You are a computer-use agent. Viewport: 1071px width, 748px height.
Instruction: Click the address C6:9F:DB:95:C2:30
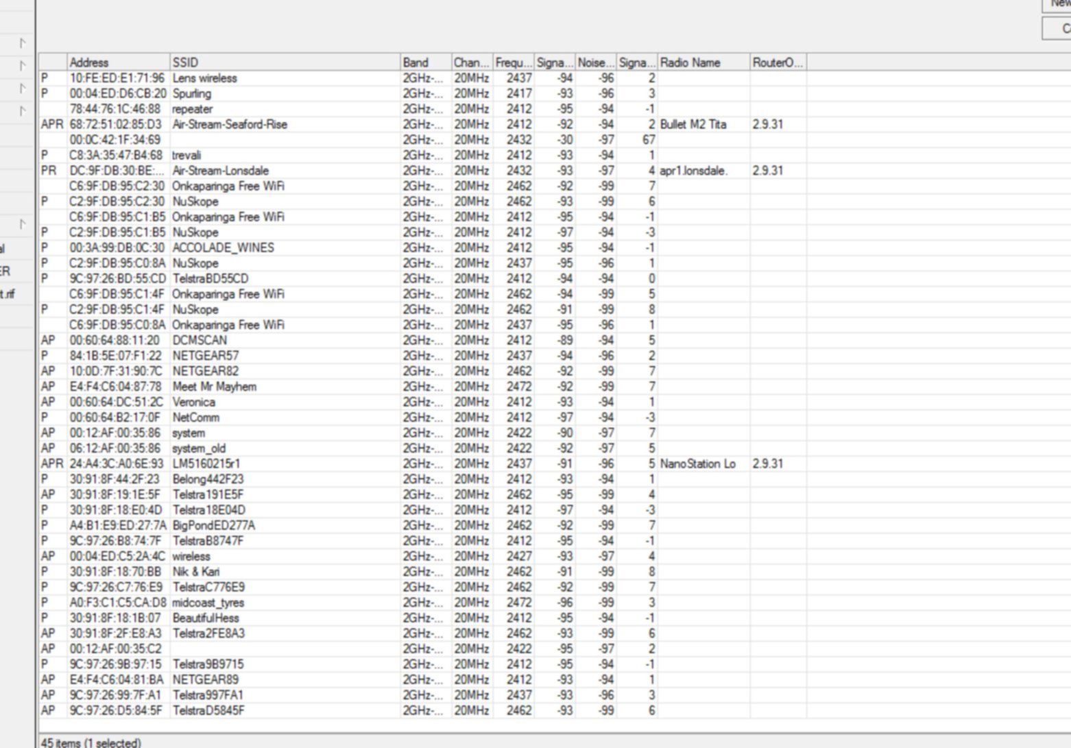tap(117, 186)
